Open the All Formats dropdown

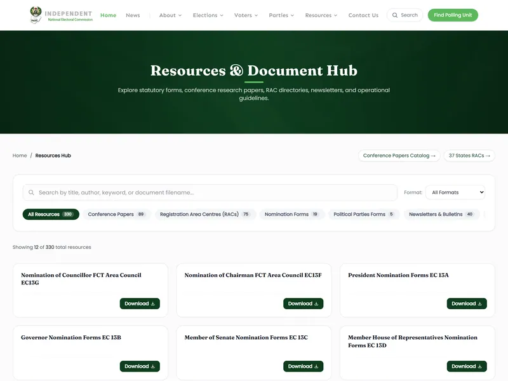point(455,192)
